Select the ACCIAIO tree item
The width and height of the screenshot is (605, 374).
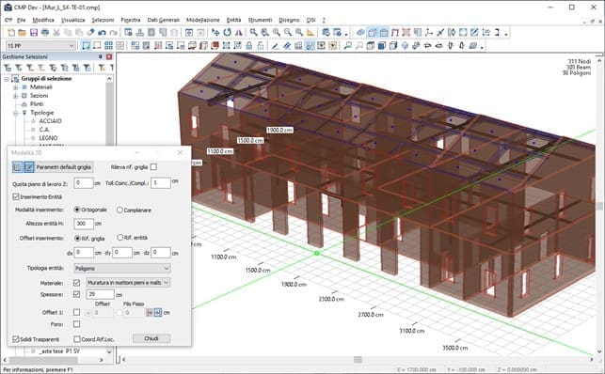point(50,121)
